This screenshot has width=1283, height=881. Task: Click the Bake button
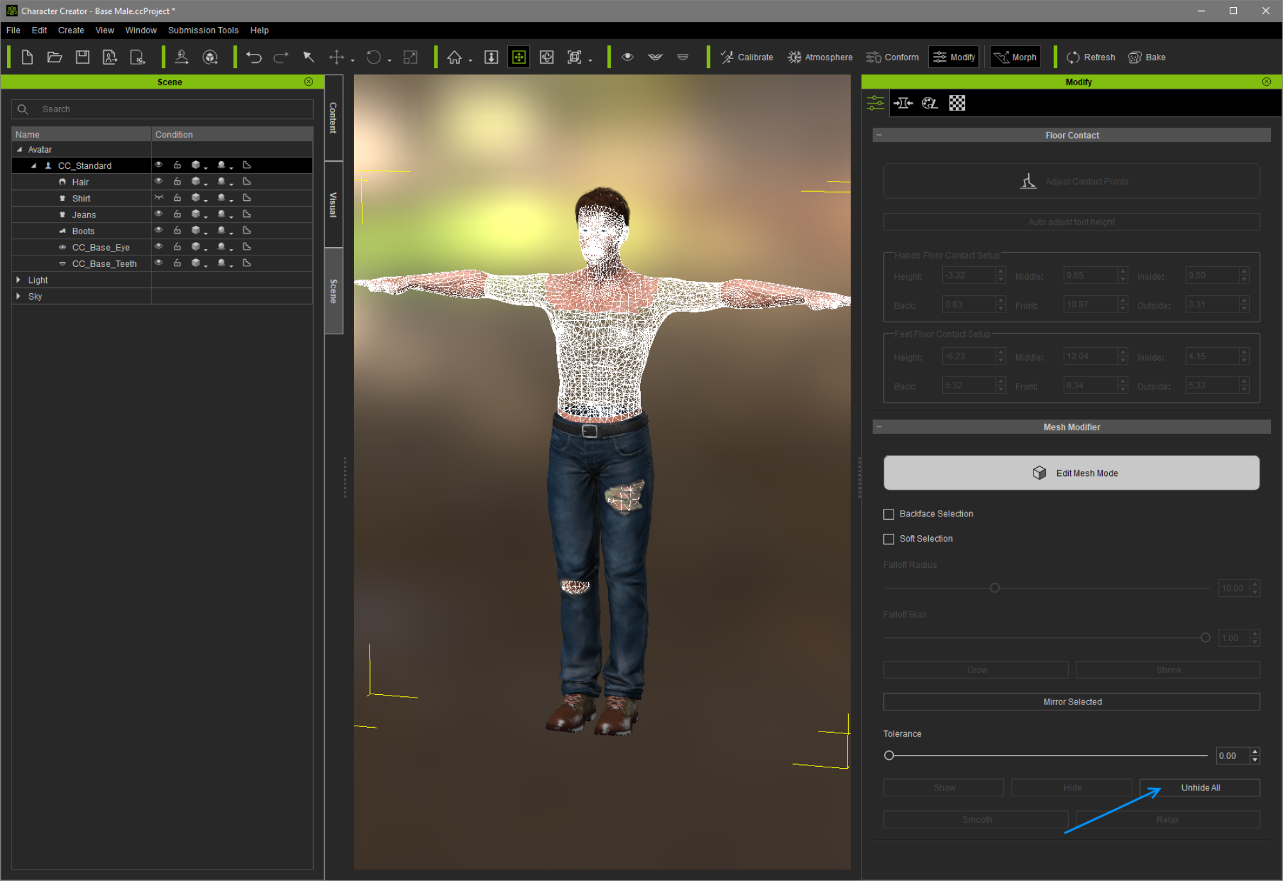click(x=1147, y=57)
